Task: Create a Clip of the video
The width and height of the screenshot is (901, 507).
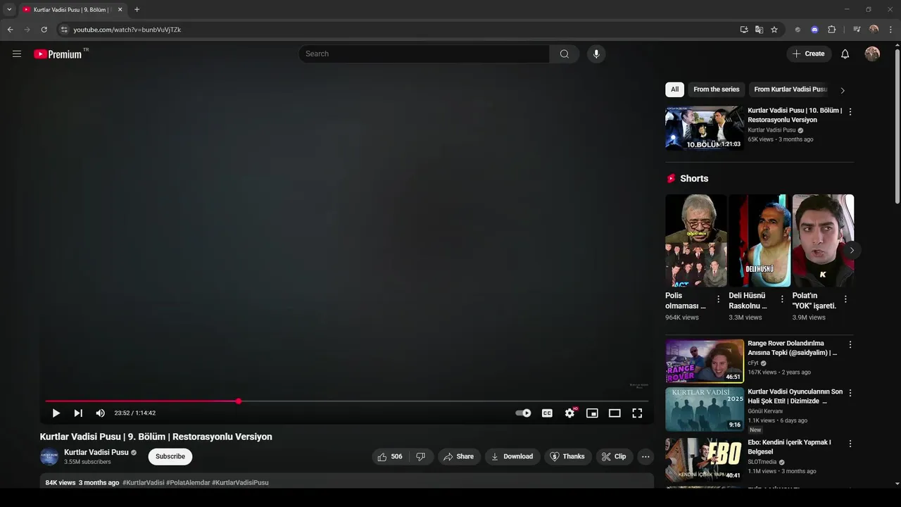Action: (x=615, y=456)
